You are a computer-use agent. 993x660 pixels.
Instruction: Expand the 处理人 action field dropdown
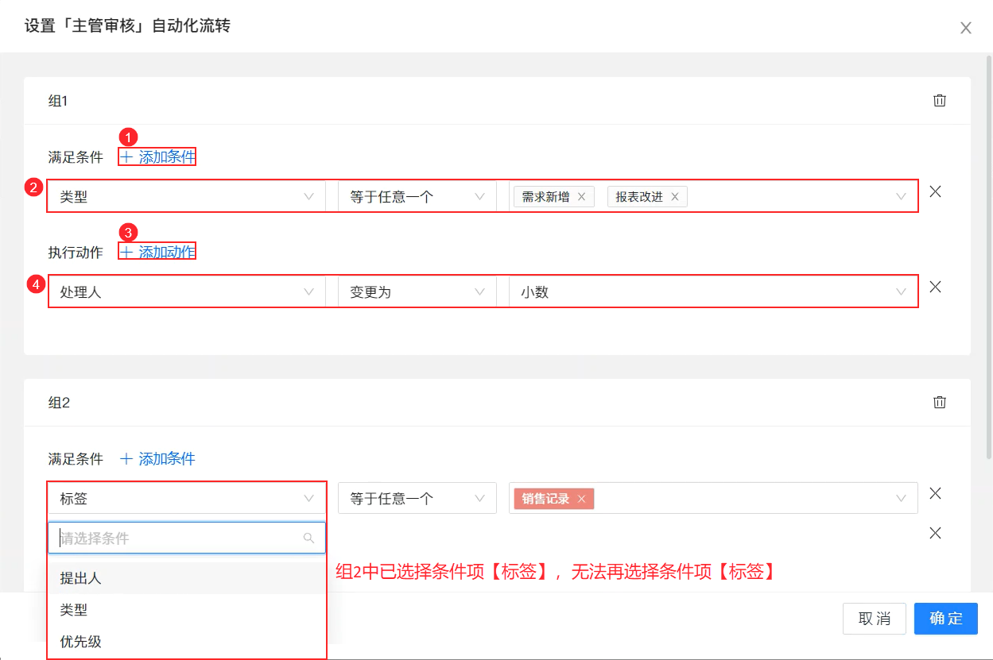coord(187,291)
